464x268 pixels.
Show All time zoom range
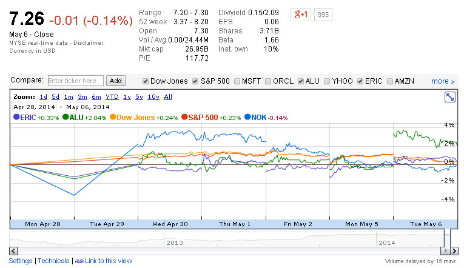pyautogui.click(x=168, y=97)
